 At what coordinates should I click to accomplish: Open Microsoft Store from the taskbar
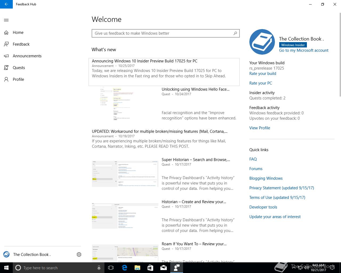coord(151,268)
